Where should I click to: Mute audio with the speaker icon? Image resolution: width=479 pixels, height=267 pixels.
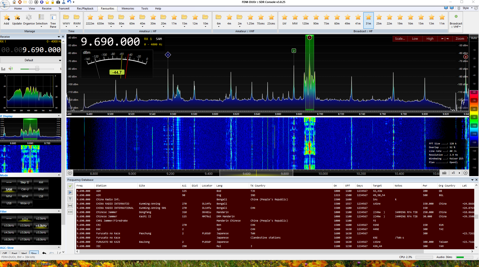[x=11, y=69]
